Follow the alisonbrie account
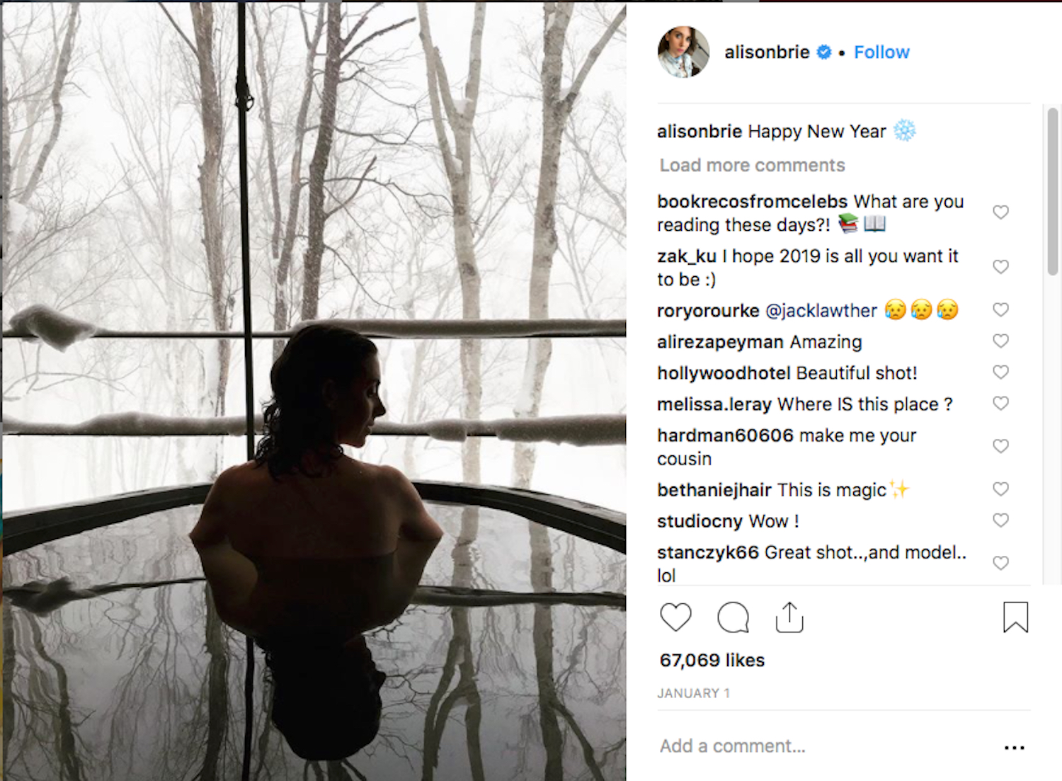This screenshot has height=781, width=1062. click(x=881, y=52)
